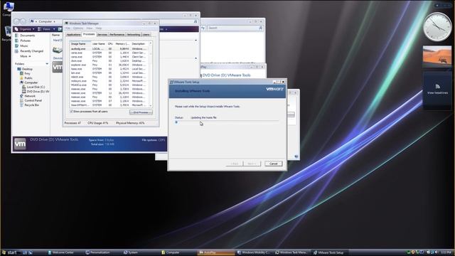Image resolution: width=455 pixels, height=256 pixels.
Task: Click the Show Desktop quick launch icon
Action: tap(25, 252)
